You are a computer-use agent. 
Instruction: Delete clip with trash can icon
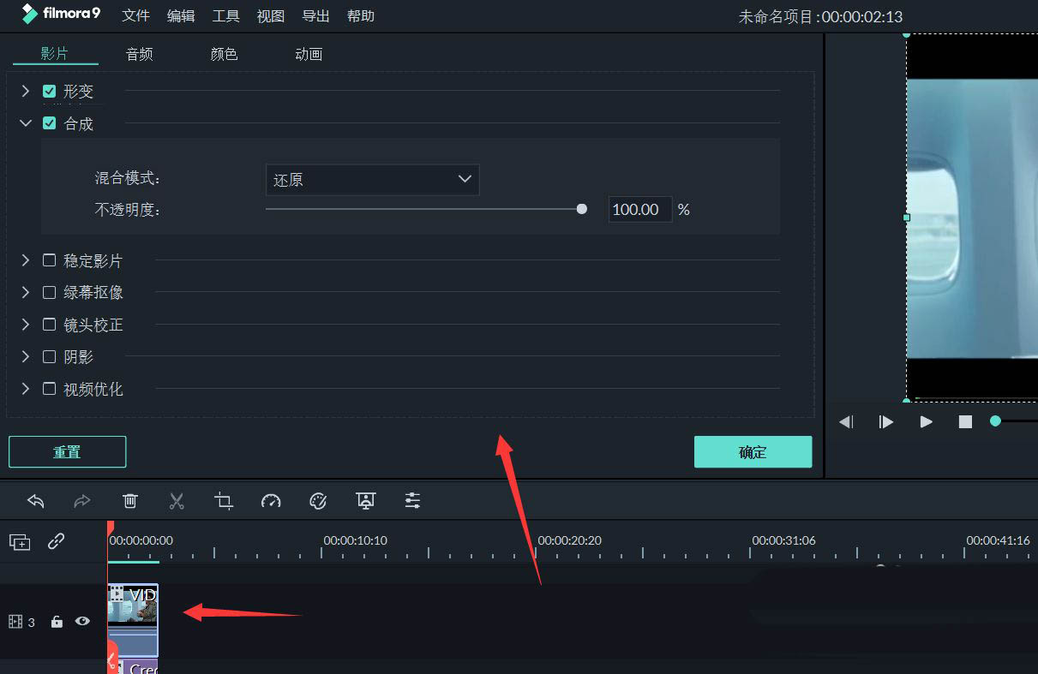point(129,501)
